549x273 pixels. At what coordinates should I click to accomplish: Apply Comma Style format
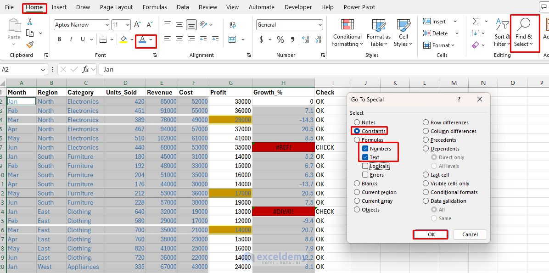(x=292, y=39)
